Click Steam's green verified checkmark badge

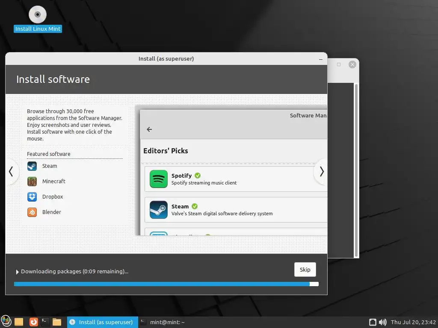[195, 206]
